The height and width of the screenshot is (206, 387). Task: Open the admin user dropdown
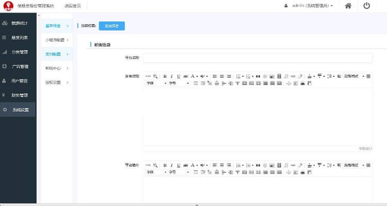click(x=309, y=6)
